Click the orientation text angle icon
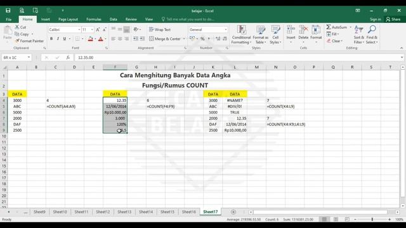406x228 pixels. [136, 30]
